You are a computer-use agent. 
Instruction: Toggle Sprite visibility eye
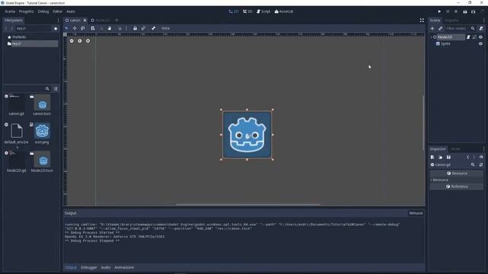481,44
